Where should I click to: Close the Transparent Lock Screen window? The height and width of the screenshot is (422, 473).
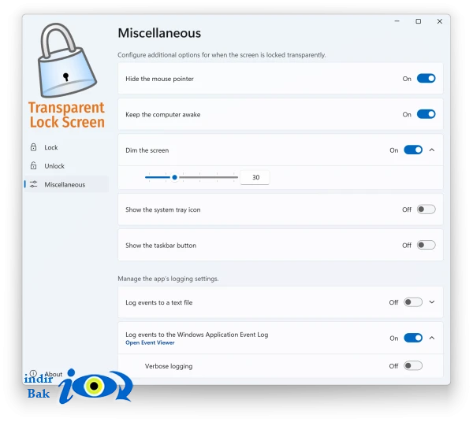pyautogui.click(x=440, y=21)
